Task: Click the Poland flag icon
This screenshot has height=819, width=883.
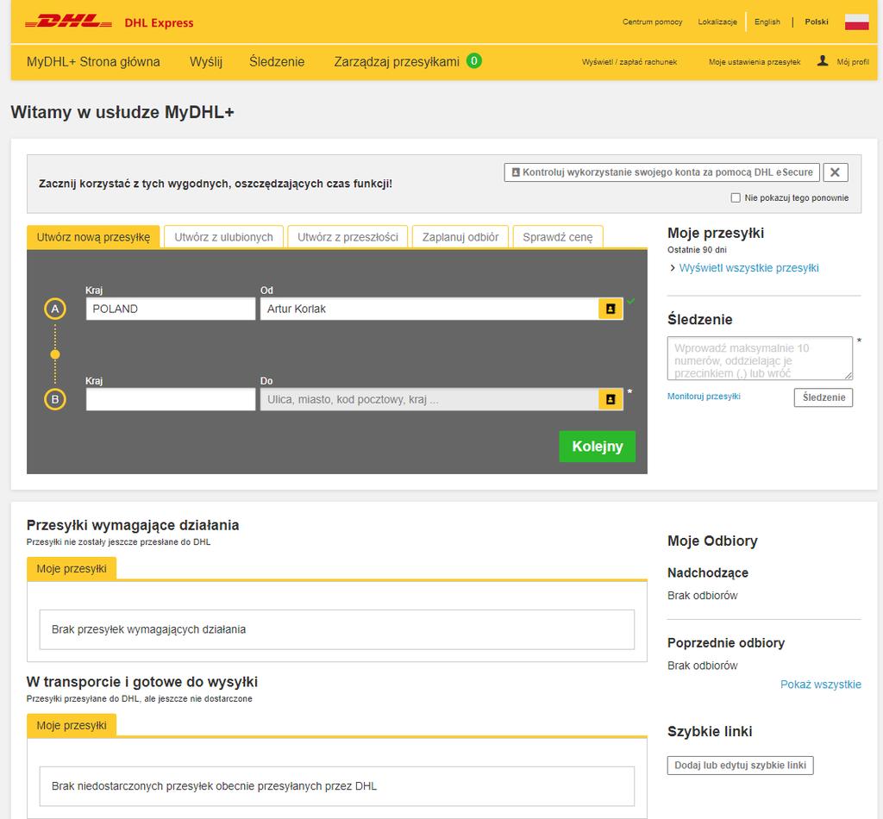Action: click(x=856, y=22)
